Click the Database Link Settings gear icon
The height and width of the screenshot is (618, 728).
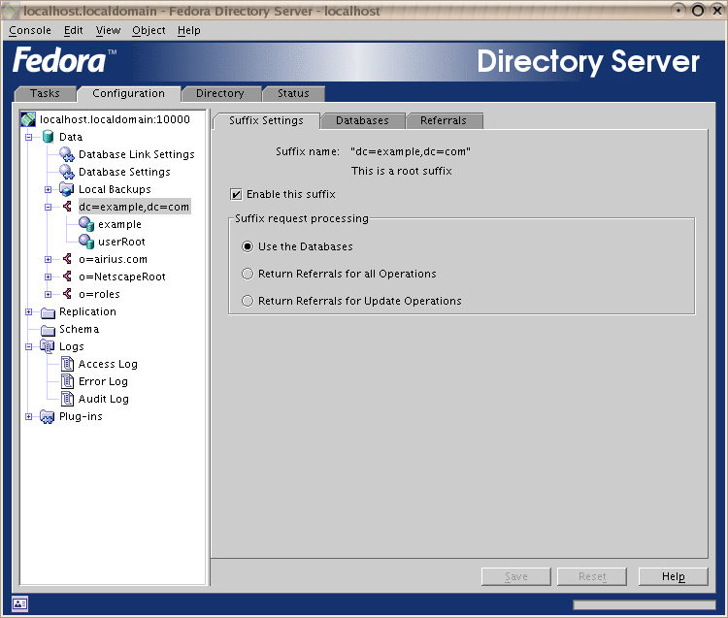[x=67, y=154]
